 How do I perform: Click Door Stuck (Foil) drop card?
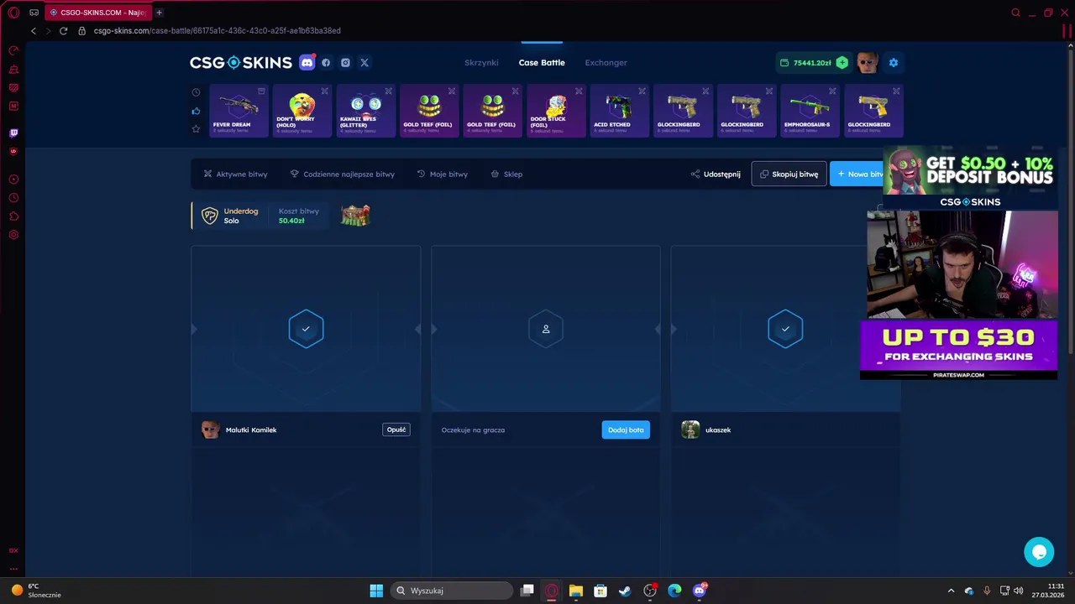point(556,110)
